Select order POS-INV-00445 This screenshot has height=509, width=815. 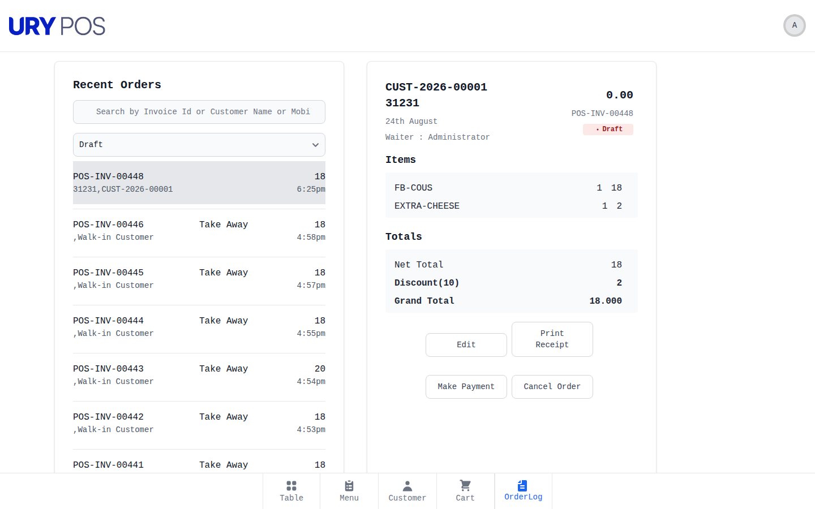pos(199,279)
